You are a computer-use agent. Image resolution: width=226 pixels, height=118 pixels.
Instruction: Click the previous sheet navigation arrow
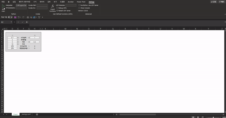click(x=3, y=114)
